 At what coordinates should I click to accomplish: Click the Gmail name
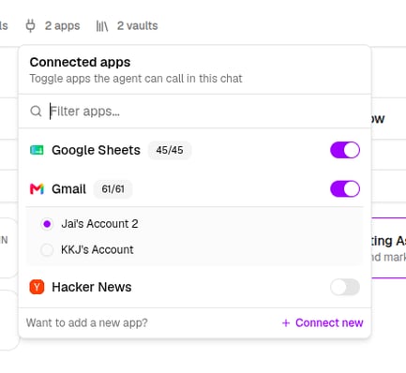[68, 189]
